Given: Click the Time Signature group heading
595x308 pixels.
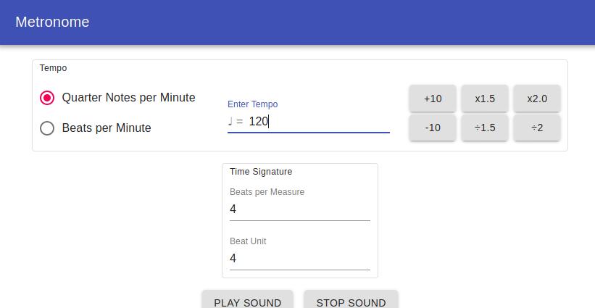Looking at the screenshot, I should (x=261, y=172).
